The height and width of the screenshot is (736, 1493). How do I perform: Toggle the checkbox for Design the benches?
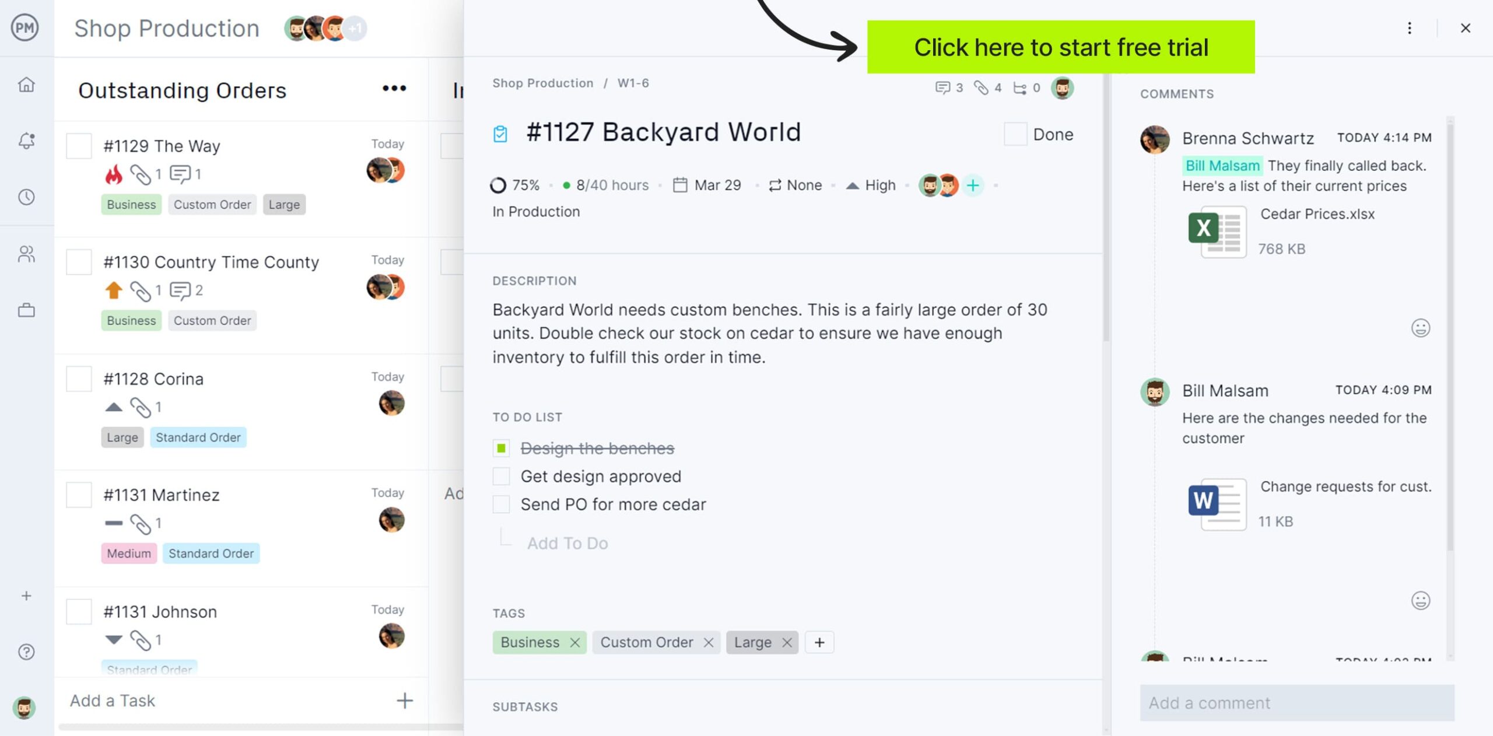(x=502, y=447)
